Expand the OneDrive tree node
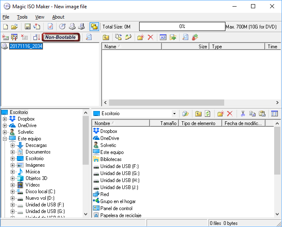Screen dimensions: 282x227 5,125
